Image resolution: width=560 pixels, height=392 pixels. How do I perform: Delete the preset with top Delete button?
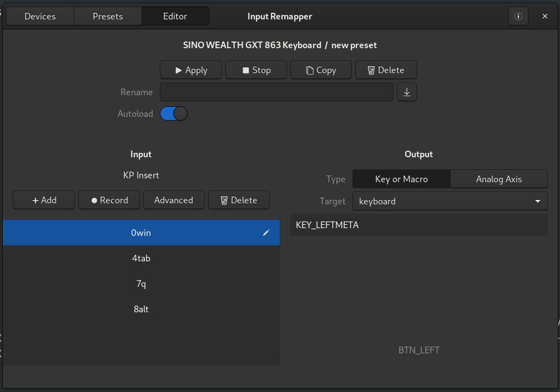click(385, 70)
